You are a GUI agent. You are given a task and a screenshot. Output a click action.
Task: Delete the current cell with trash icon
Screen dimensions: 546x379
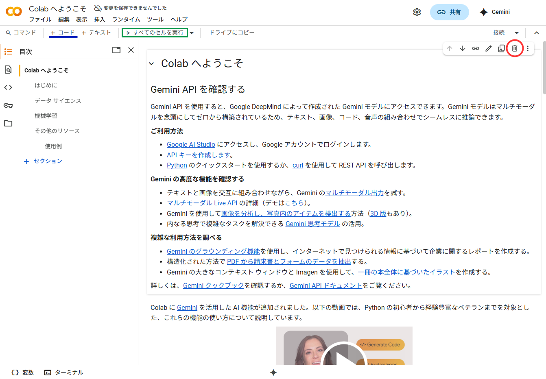point(515,48)
